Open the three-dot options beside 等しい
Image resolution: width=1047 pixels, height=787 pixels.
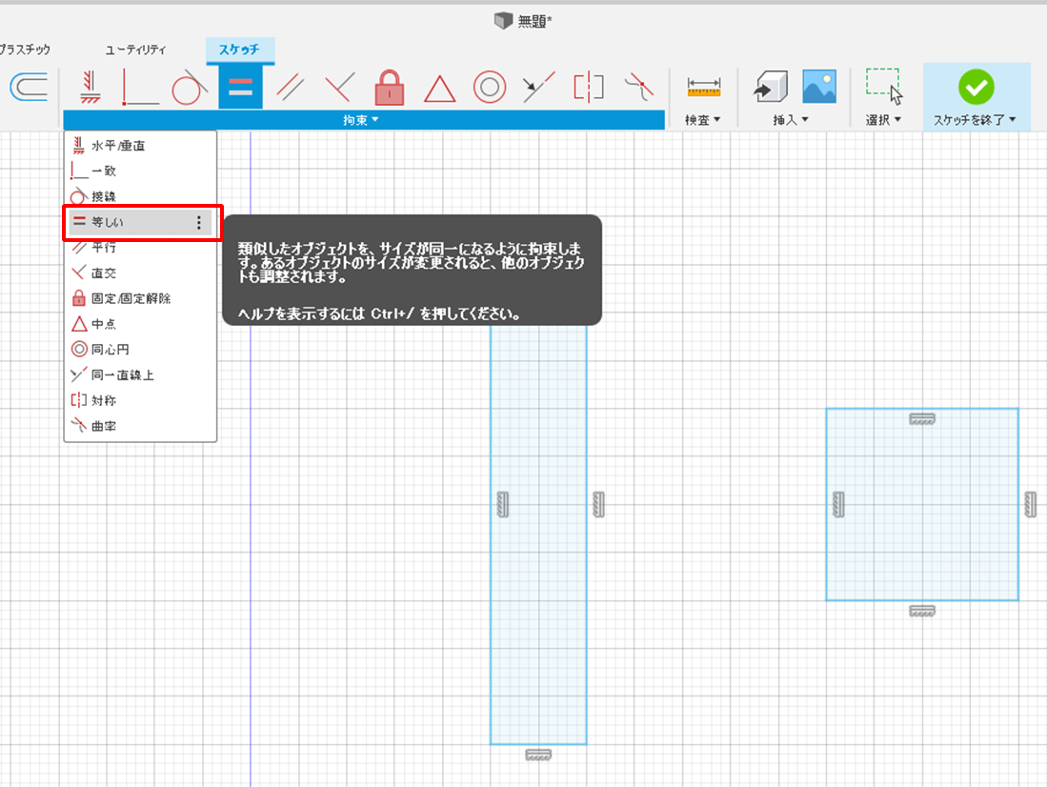click(198, 223)
